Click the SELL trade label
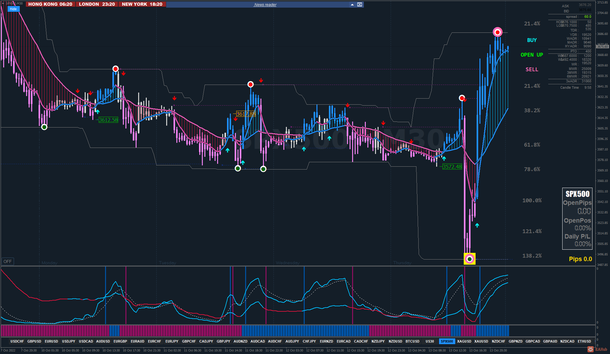Image resolution: width=610 pixels, height=354 pixels. pyautogui.click(x=532, y=69)
